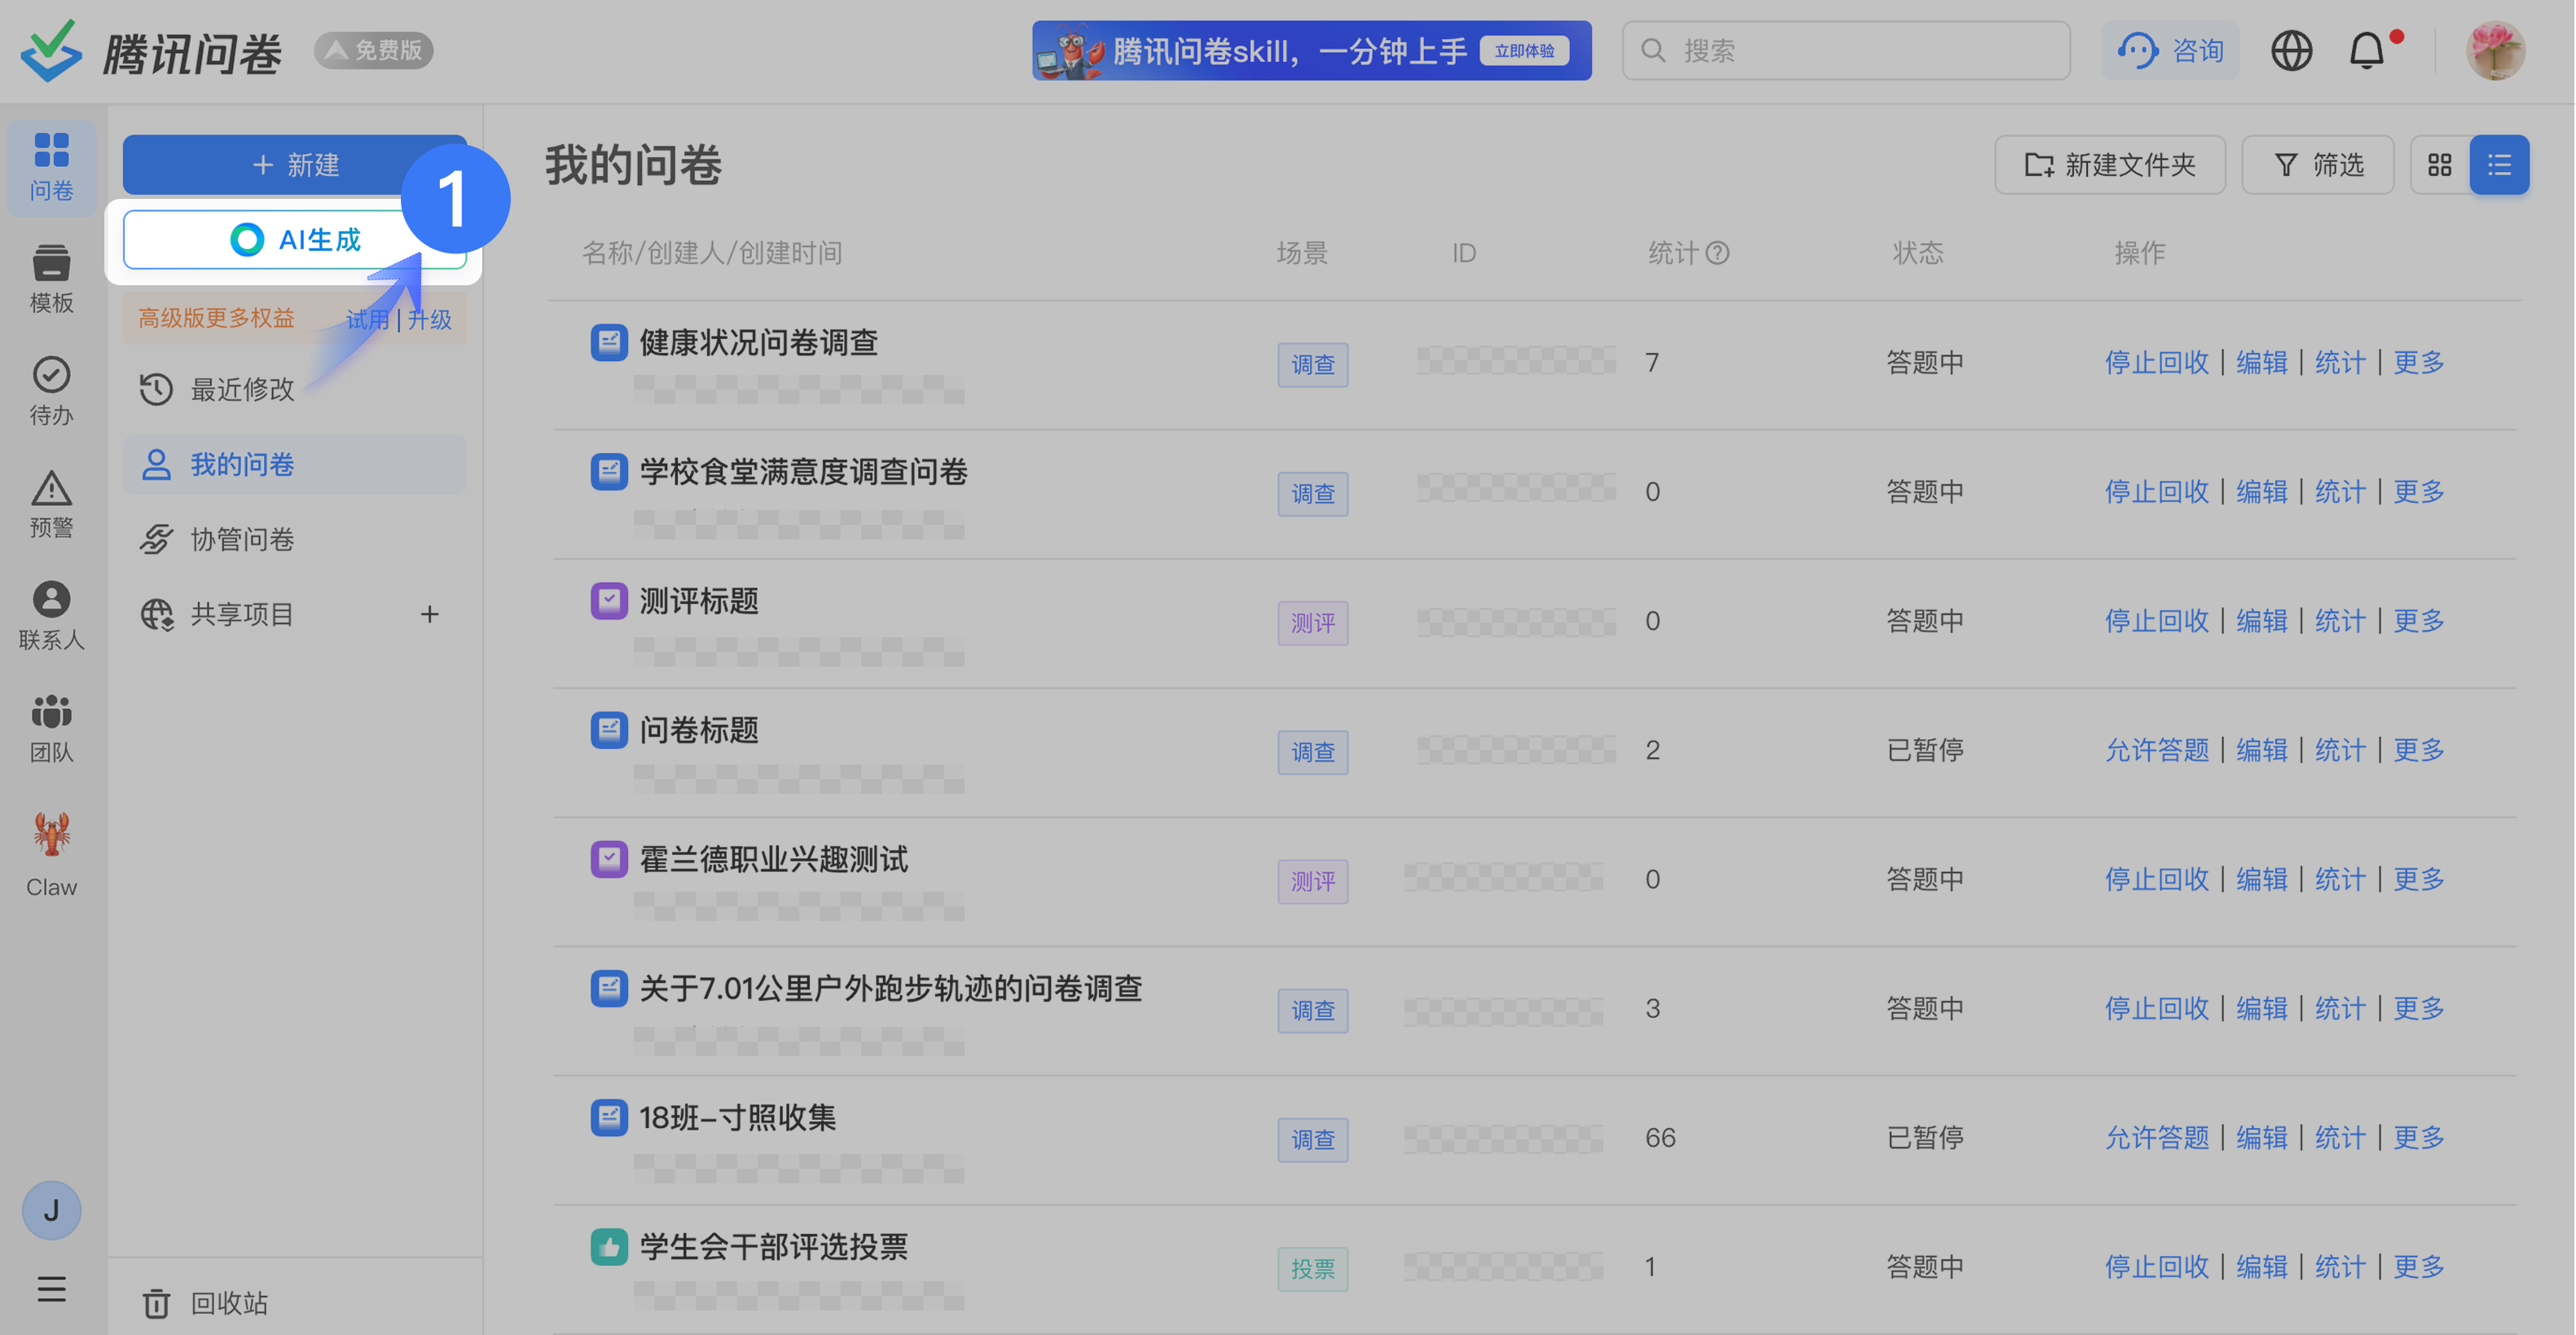Open 更多 menu for 健康状况问卷调查
This screenshot has width=2576, height=1335.
pos(2419,362)
